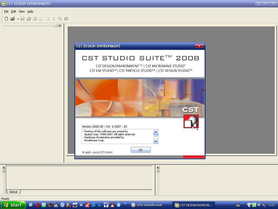Open the File menu

coord(6,11)
